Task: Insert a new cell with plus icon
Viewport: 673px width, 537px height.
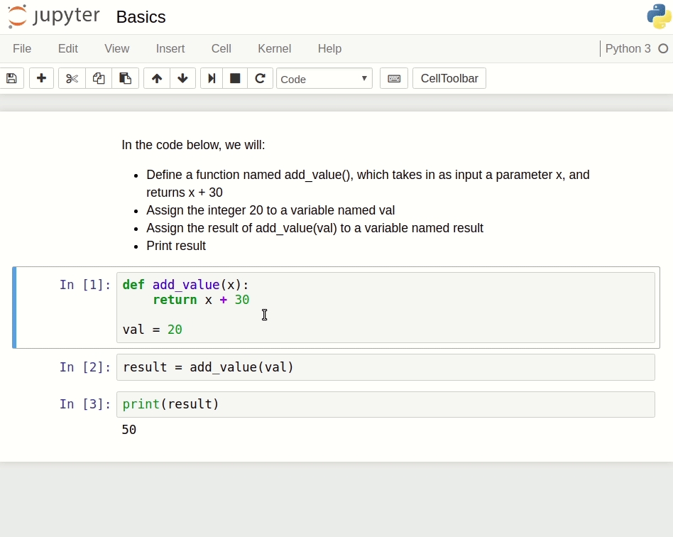Action: click(x=41, y=78)
